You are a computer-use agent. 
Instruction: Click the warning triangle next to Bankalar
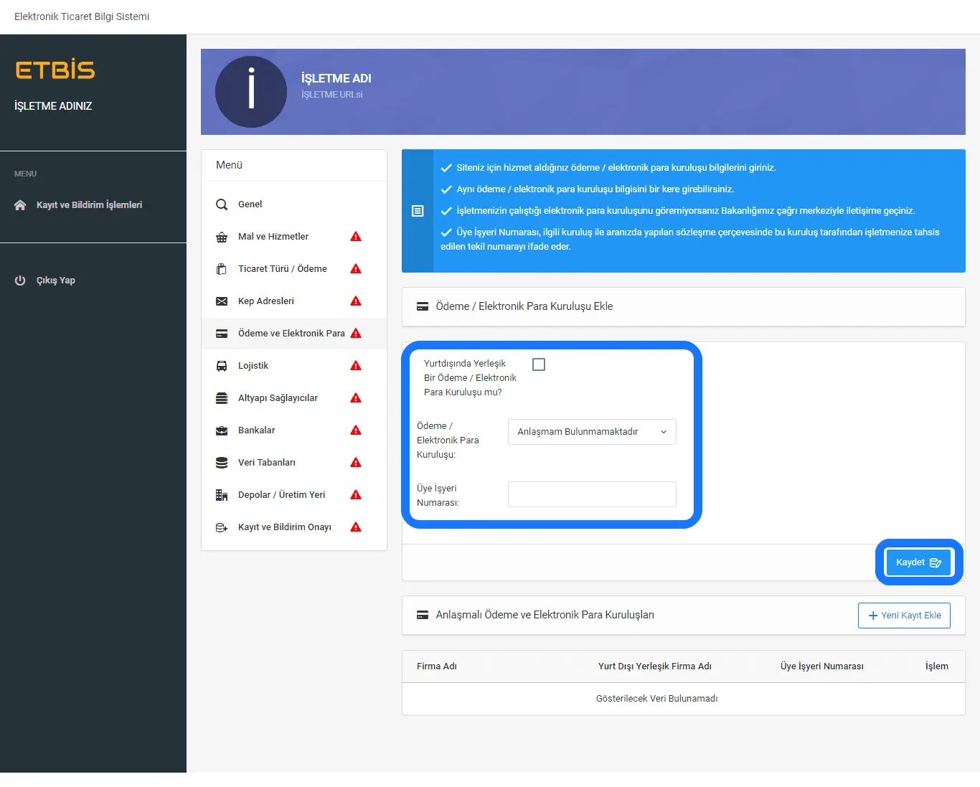pos(356,430)
